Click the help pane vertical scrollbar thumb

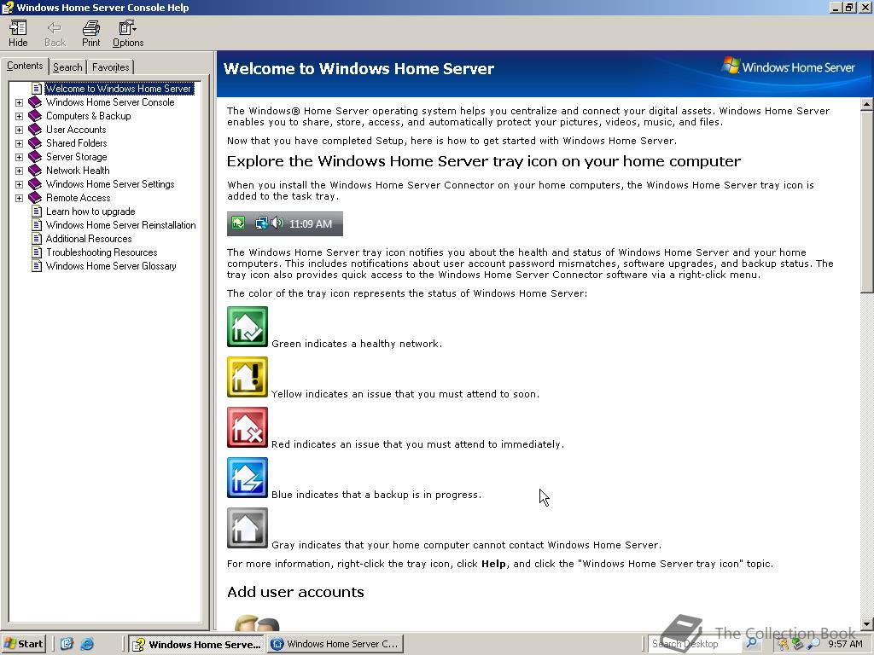pos(867,201)
